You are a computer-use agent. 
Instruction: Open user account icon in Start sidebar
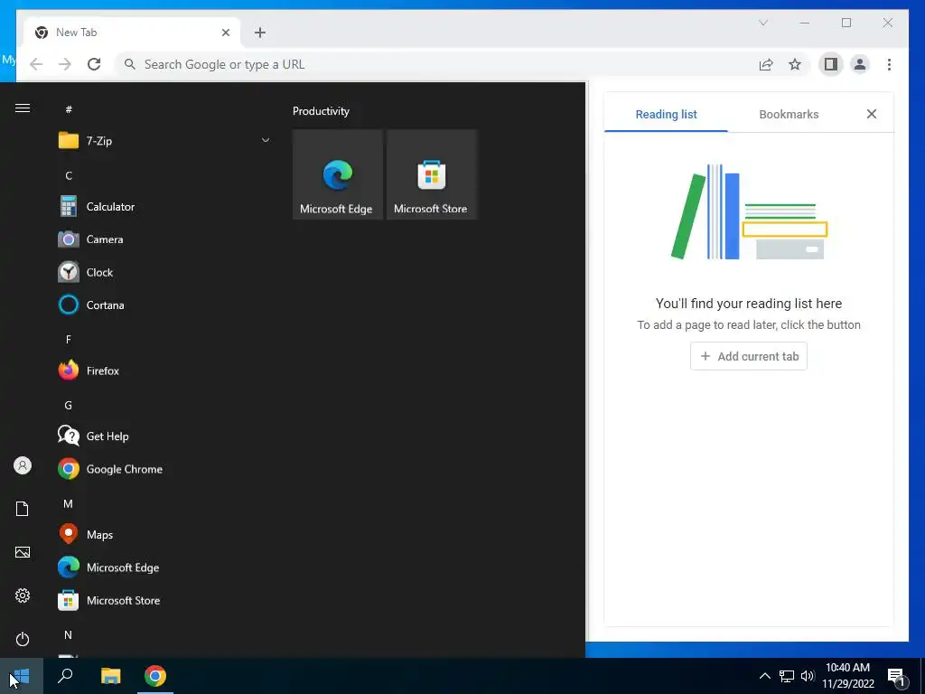click(x=23, y=465)
